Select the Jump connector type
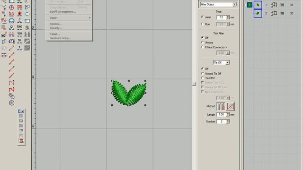This screenshot has width=303, height=170. 203,17
